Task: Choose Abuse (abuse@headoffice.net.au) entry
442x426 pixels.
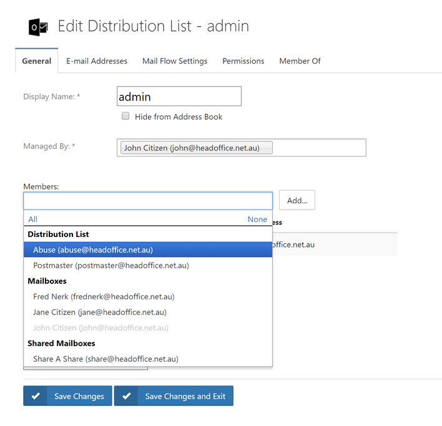Action: pyautogui.click(x=148, y=249)
